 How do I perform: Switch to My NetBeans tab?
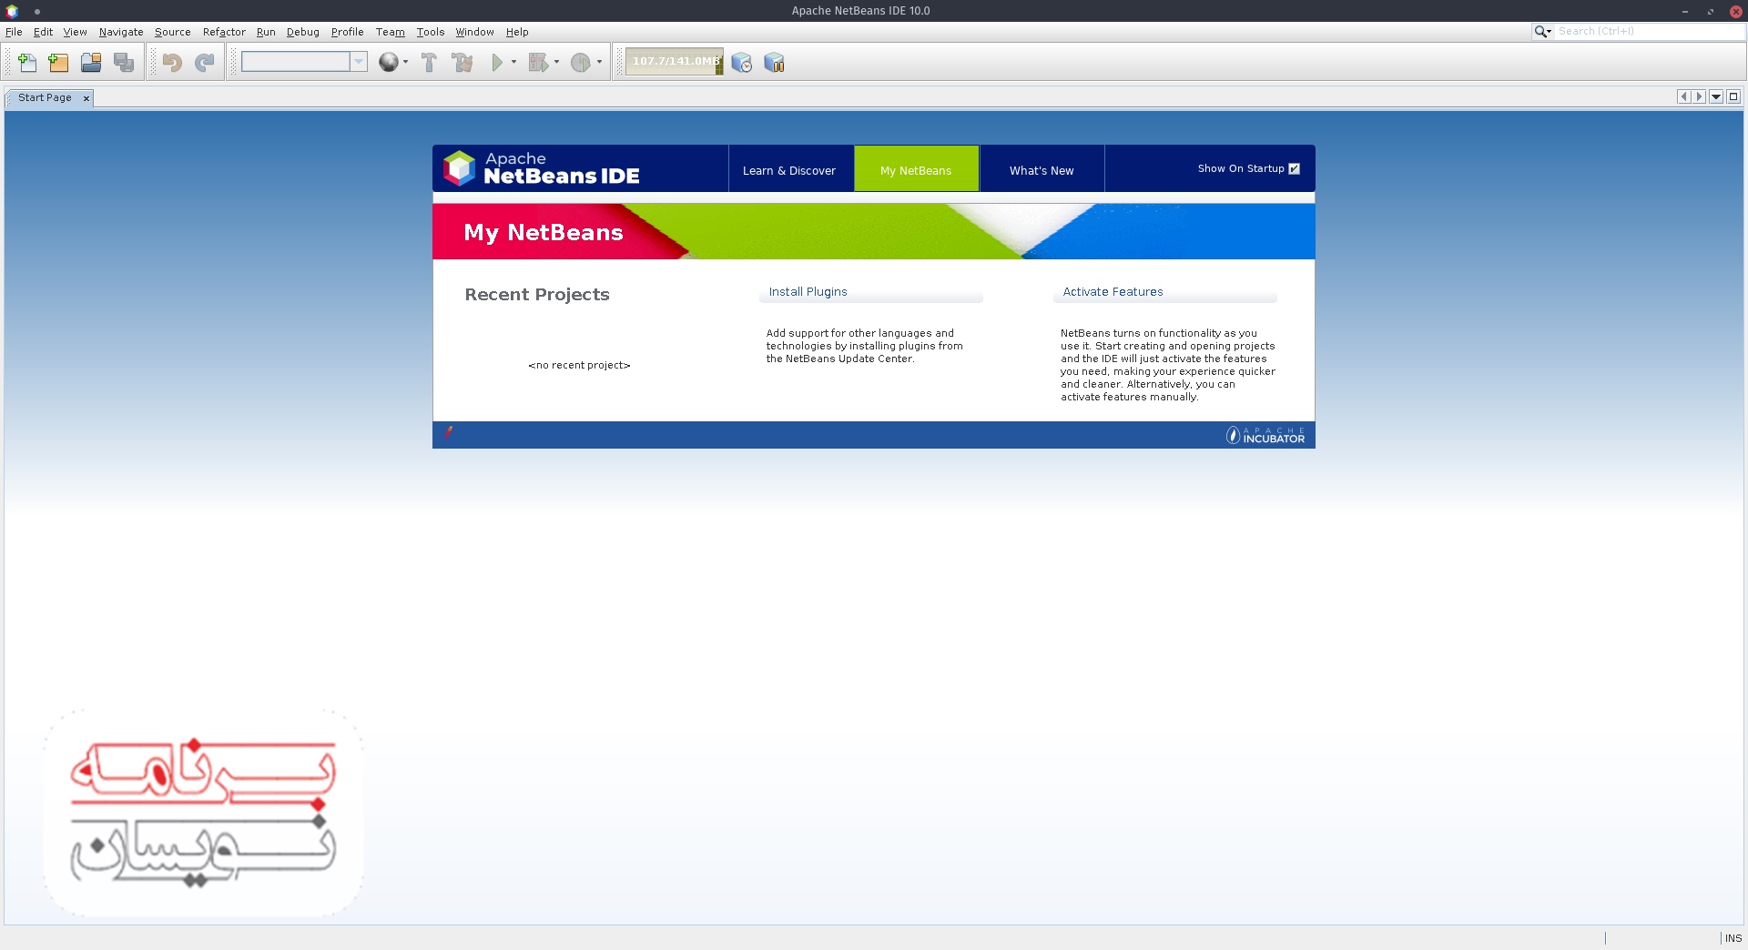coord(916,170)
